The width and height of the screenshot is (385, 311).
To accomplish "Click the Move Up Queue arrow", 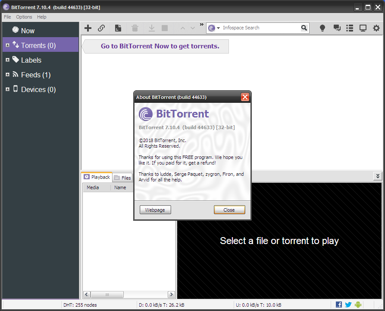I will point(183,28).
